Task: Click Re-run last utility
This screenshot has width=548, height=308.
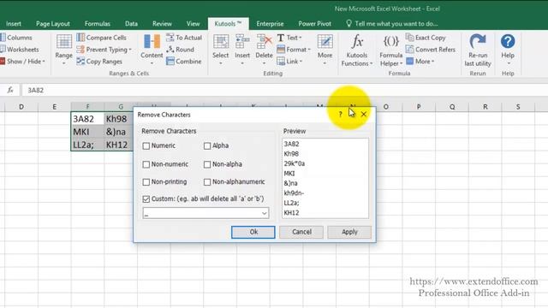Action: 478,50
